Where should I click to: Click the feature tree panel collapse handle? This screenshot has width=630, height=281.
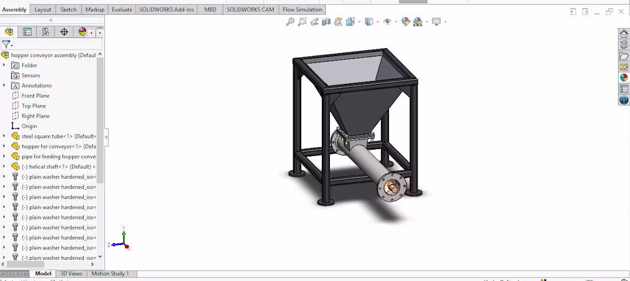(x=106, y=137)
